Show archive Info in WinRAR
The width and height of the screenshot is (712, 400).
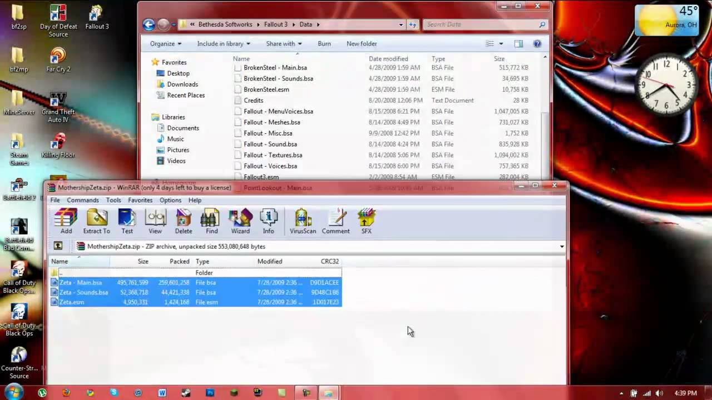[x=268, y=221]
